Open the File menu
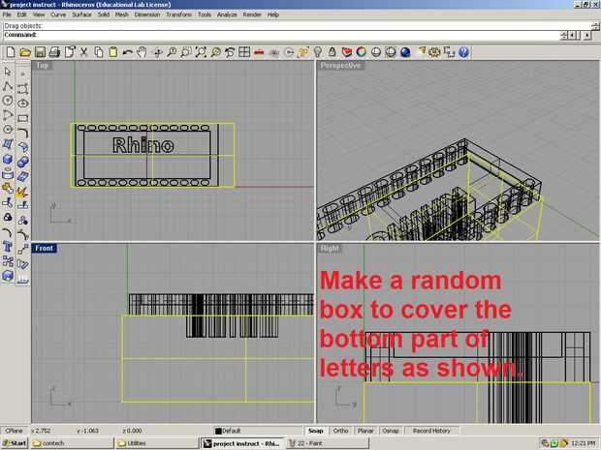 (x=7, y=15)
